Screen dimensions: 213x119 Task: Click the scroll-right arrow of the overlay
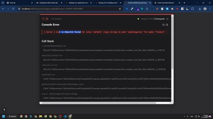coord(170,103)
